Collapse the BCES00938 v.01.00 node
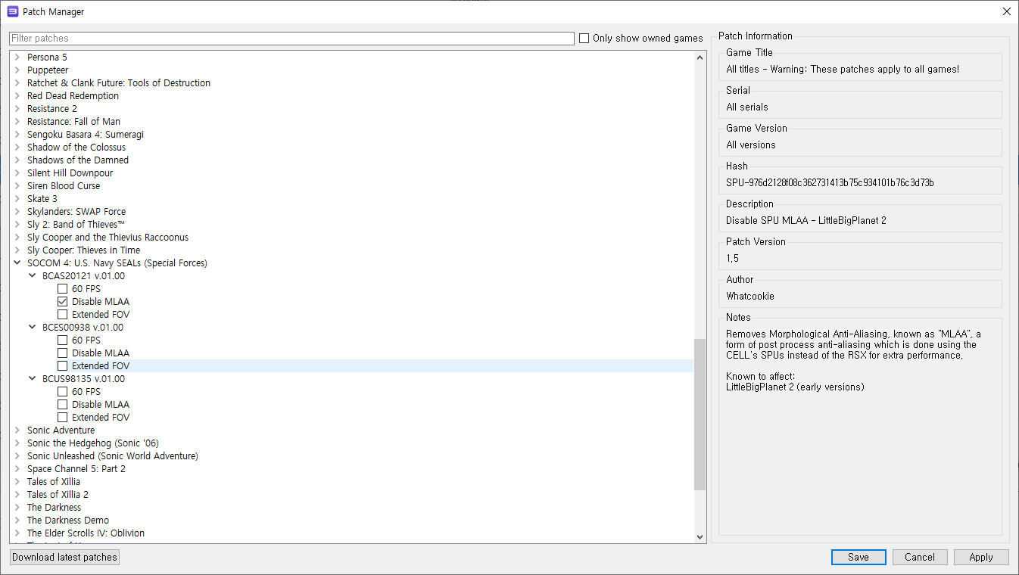This screenshot has height=575, width=1019. pyautogui.click(x=33, y=328)
